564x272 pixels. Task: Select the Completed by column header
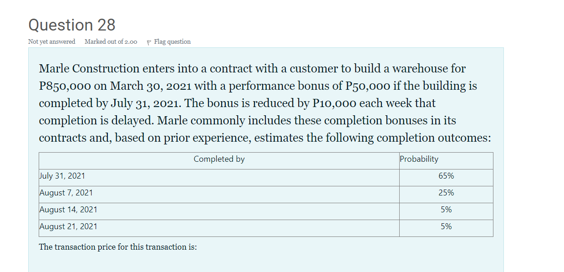(x=219, y=159)
